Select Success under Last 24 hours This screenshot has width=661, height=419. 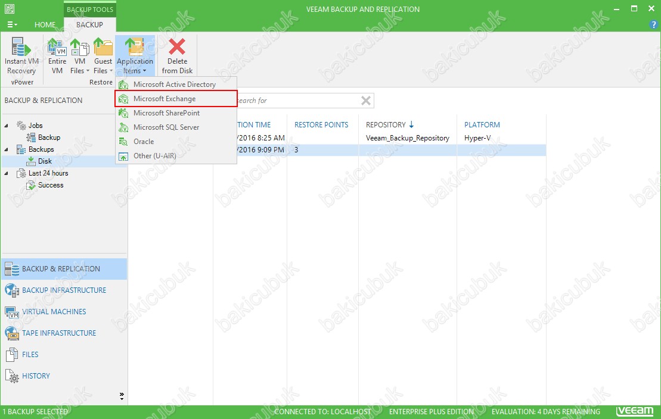coord(51,185)
